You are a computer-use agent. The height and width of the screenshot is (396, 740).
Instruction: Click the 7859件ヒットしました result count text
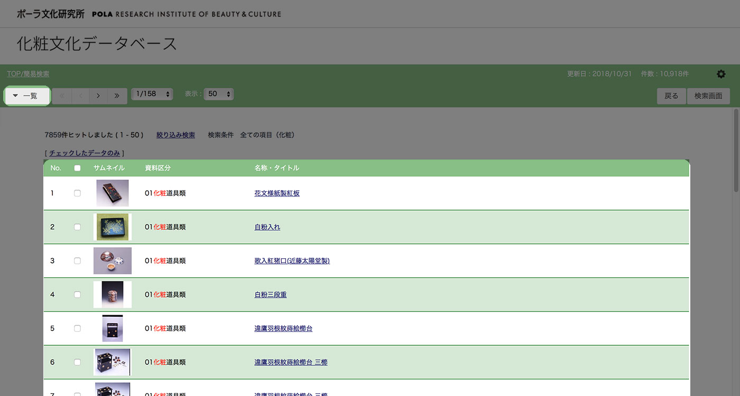click(x=94, y=135)
